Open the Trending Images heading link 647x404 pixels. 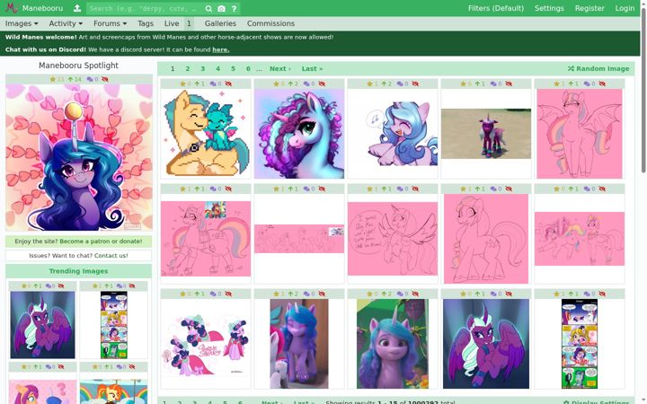(78, 271)
